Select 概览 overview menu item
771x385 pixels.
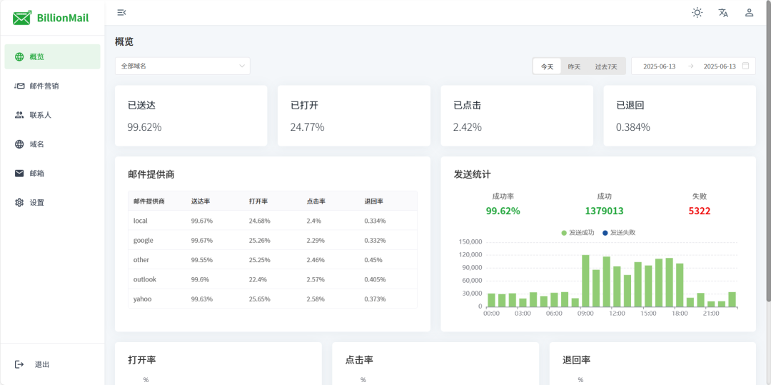pyautogui.click(x=37, y=56)
